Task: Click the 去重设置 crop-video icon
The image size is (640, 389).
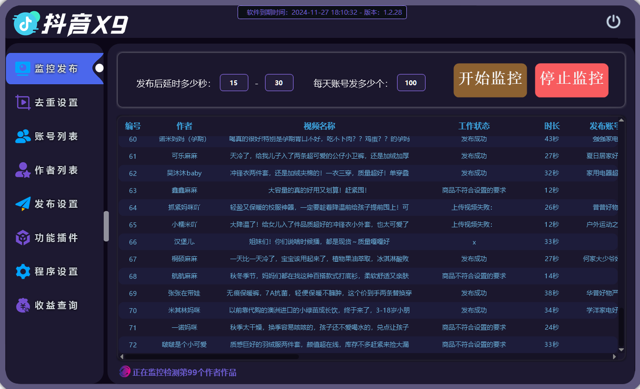Action: pyautogui.click(x=23, y=102)
